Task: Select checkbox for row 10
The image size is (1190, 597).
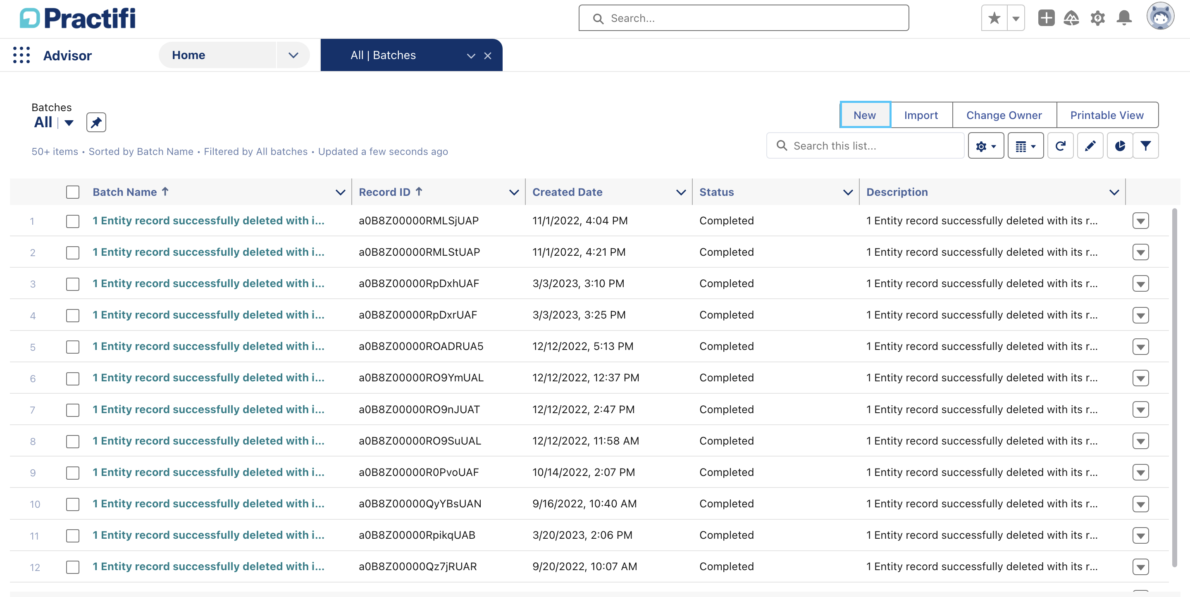Action: tap(72, 504)
